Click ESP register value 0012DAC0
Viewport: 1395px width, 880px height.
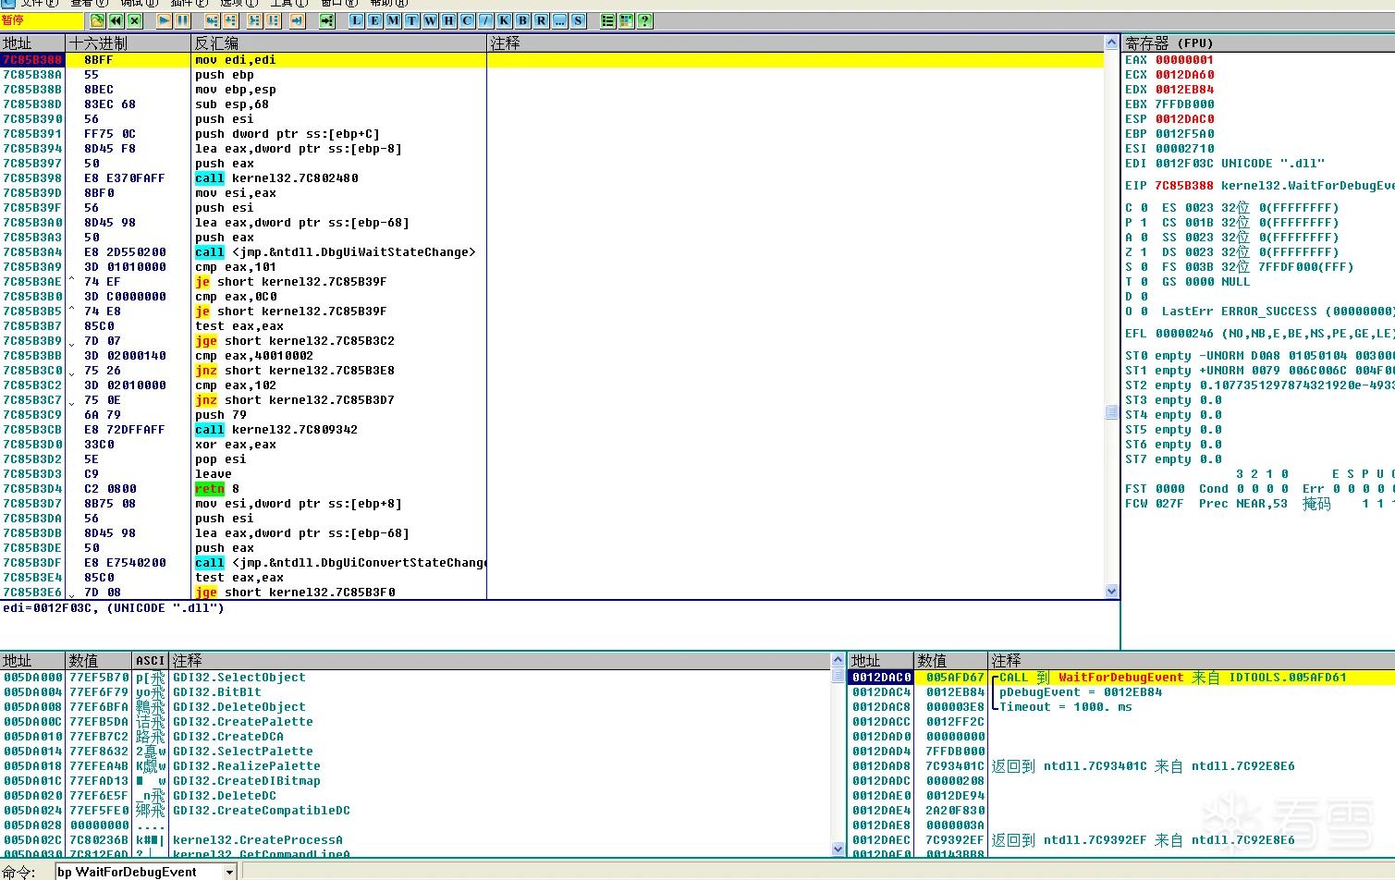pos(1184,119)
